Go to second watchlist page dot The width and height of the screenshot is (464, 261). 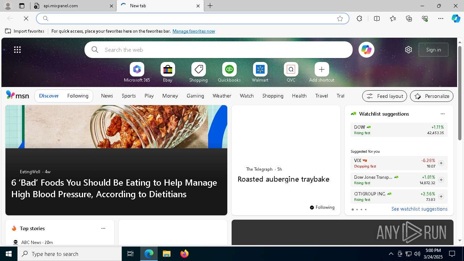357,210
